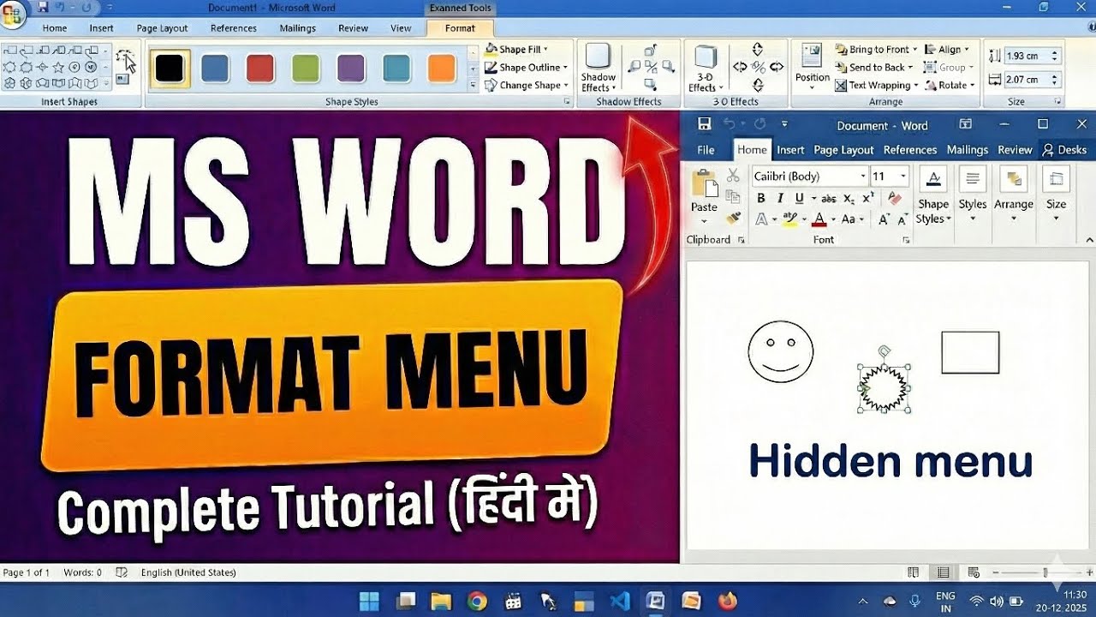Increase font size with grow font icon
1096x617 pixels.
coord(885,219)
